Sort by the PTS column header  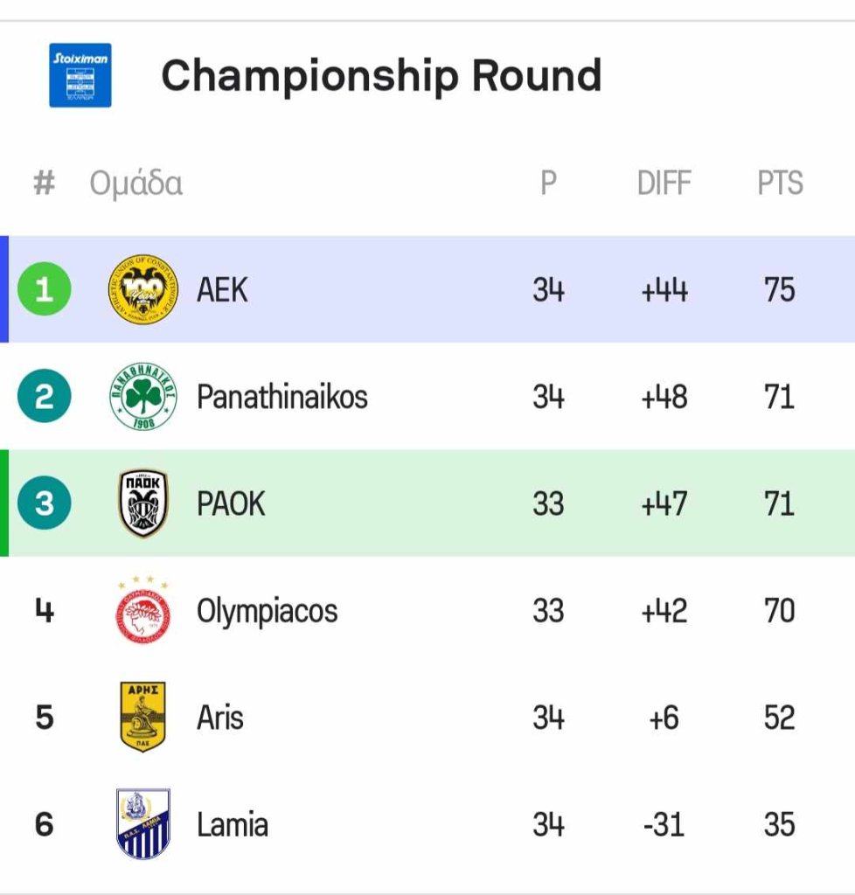pyautogui.click(x=780, y=184)
